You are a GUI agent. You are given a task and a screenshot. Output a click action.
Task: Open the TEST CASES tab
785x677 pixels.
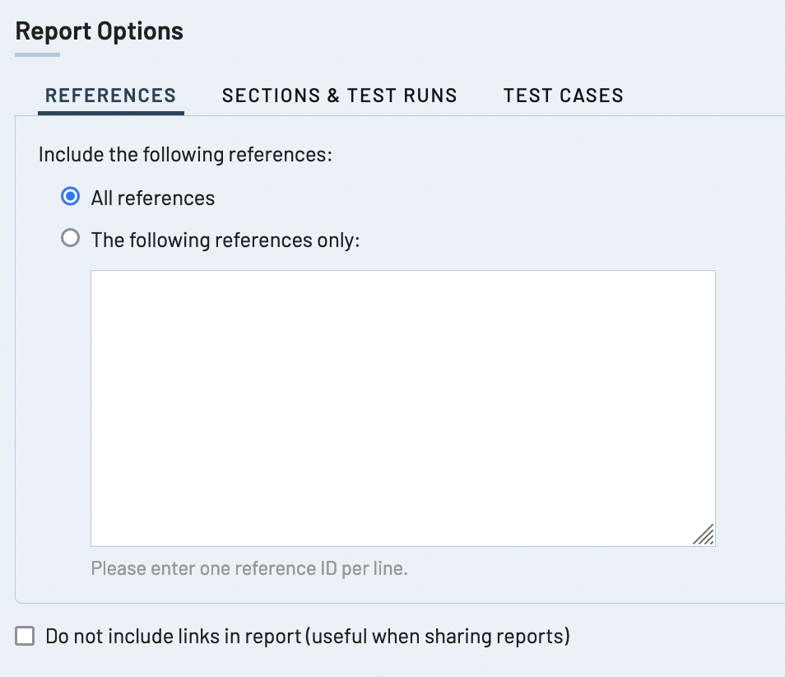[x=564, y=95]
